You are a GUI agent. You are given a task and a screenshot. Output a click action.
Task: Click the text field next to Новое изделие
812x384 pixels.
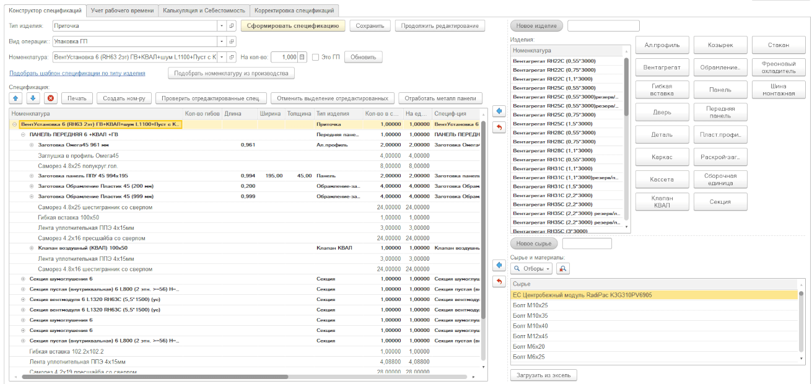click(x=603, y=26)
